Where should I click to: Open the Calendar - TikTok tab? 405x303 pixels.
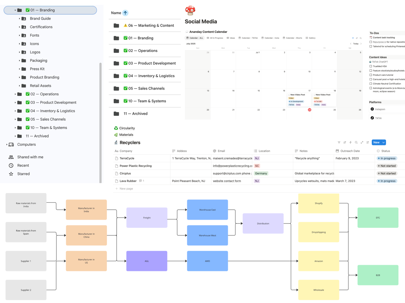(248, 38)
